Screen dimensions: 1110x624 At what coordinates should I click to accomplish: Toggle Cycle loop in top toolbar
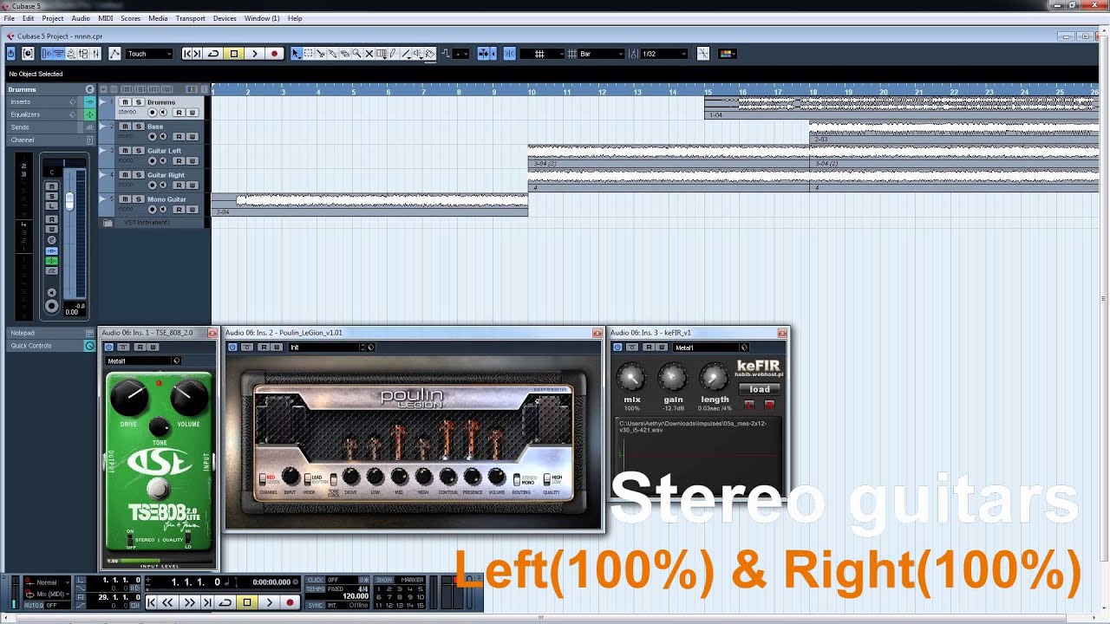213,54
